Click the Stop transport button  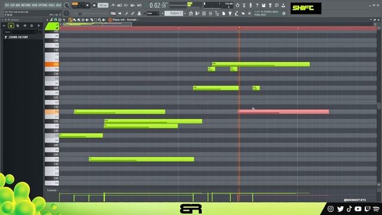click(x=87, y=5)
